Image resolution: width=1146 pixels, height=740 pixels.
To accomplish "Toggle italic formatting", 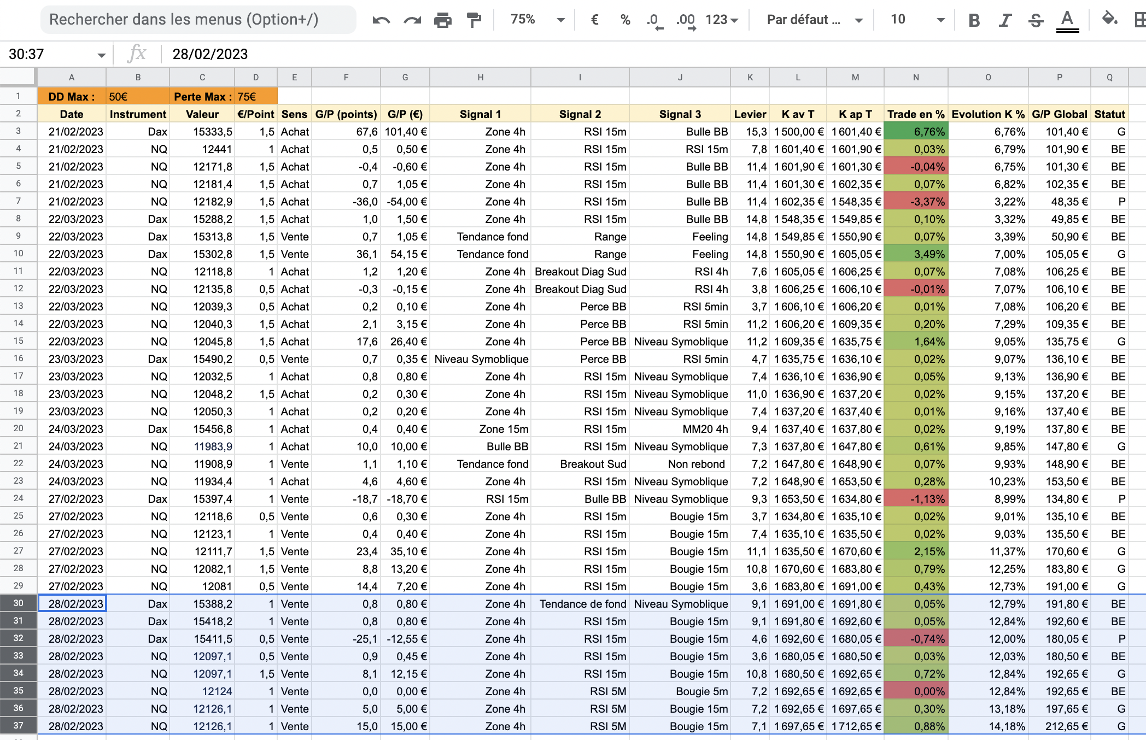I will coord(1004,20).
